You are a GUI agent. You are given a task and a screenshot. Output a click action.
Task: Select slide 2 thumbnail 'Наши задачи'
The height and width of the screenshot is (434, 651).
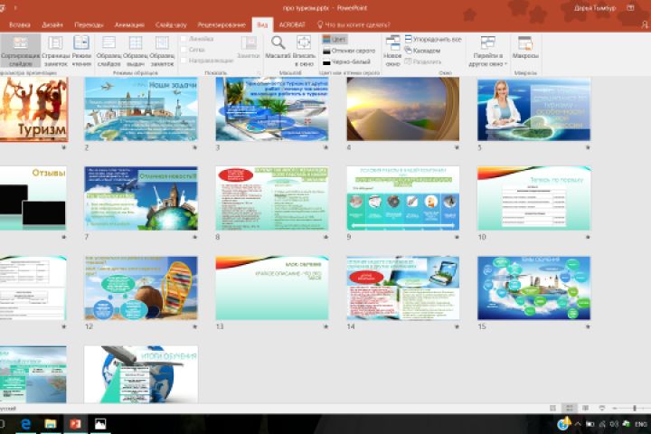coord(141,108)
